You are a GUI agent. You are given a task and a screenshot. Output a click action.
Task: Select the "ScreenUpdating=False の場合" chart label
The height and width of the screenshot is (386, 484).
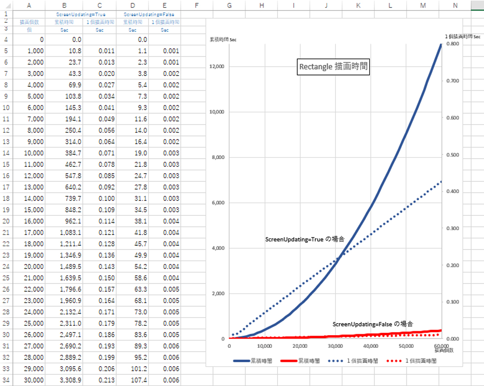pos(373,324)
